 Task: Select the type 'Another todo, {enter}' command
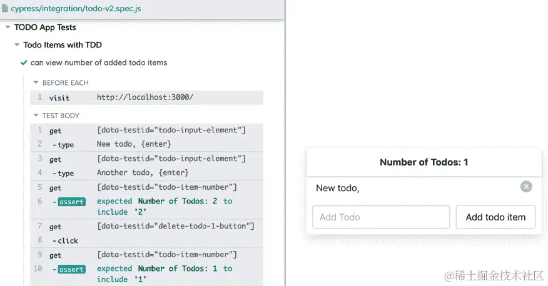[x=146, y=172]
